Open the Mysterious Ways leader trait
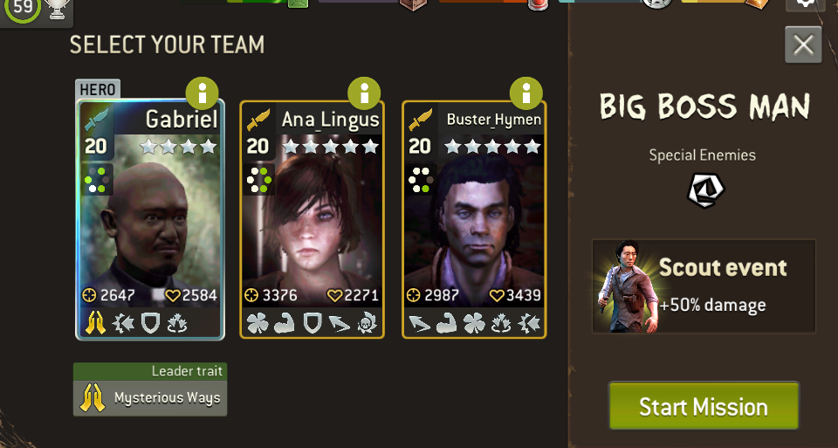This screenshot has height=448, width=838. click(x=150, y=389)
